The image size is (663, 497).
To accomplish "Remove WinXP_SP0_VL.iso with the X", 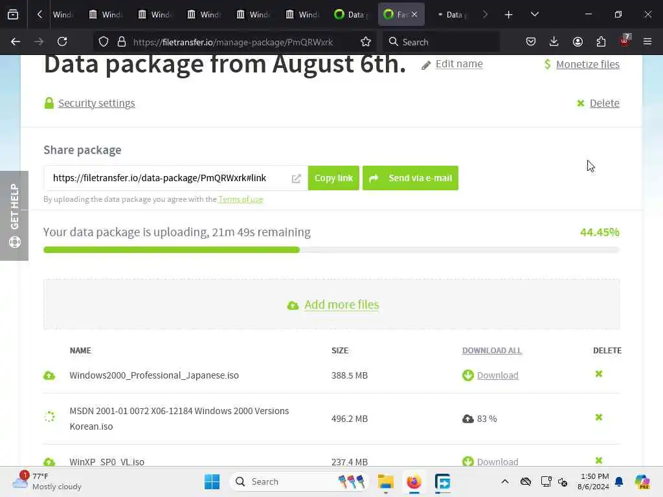I will click(599, 460).
